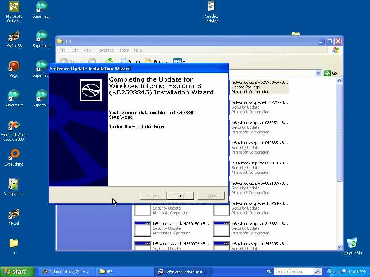370x277 pixels.
Task: Click the wizard disc icon graphic
Action: click(91, 90)
